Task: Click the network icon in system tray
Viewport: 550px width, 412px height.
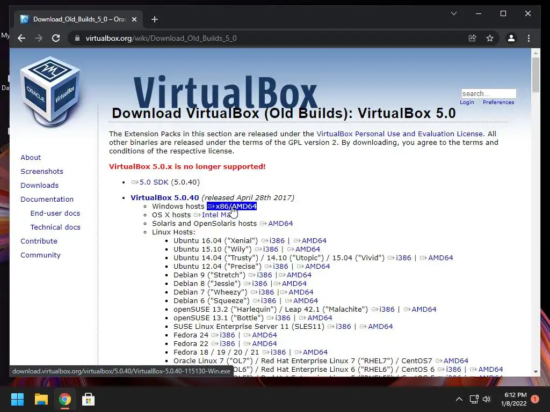Action: (474, 399)
